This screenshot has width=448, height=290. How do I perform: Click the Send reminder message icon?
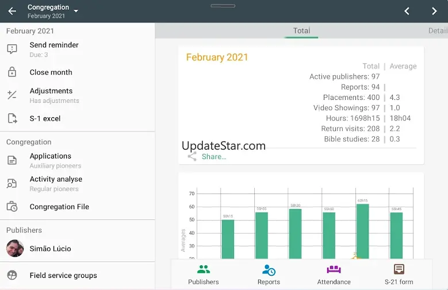pyautogui.click(x=12, y=49)
